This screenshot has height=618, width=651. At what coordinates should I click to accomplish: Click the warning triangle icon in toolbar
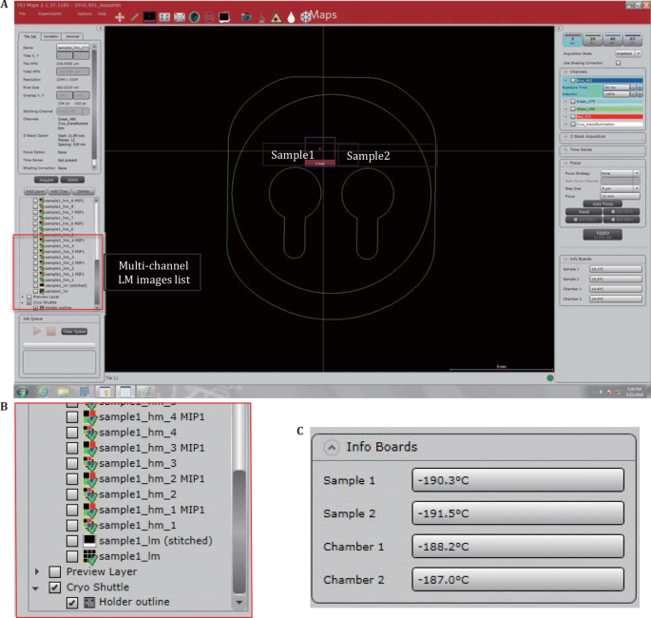275,17
